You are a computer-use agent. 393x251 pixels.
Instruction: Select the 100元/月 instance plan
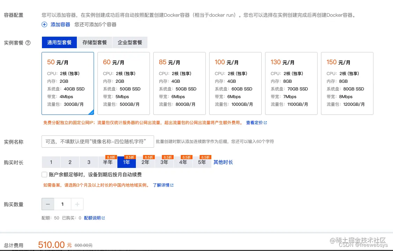235,83
